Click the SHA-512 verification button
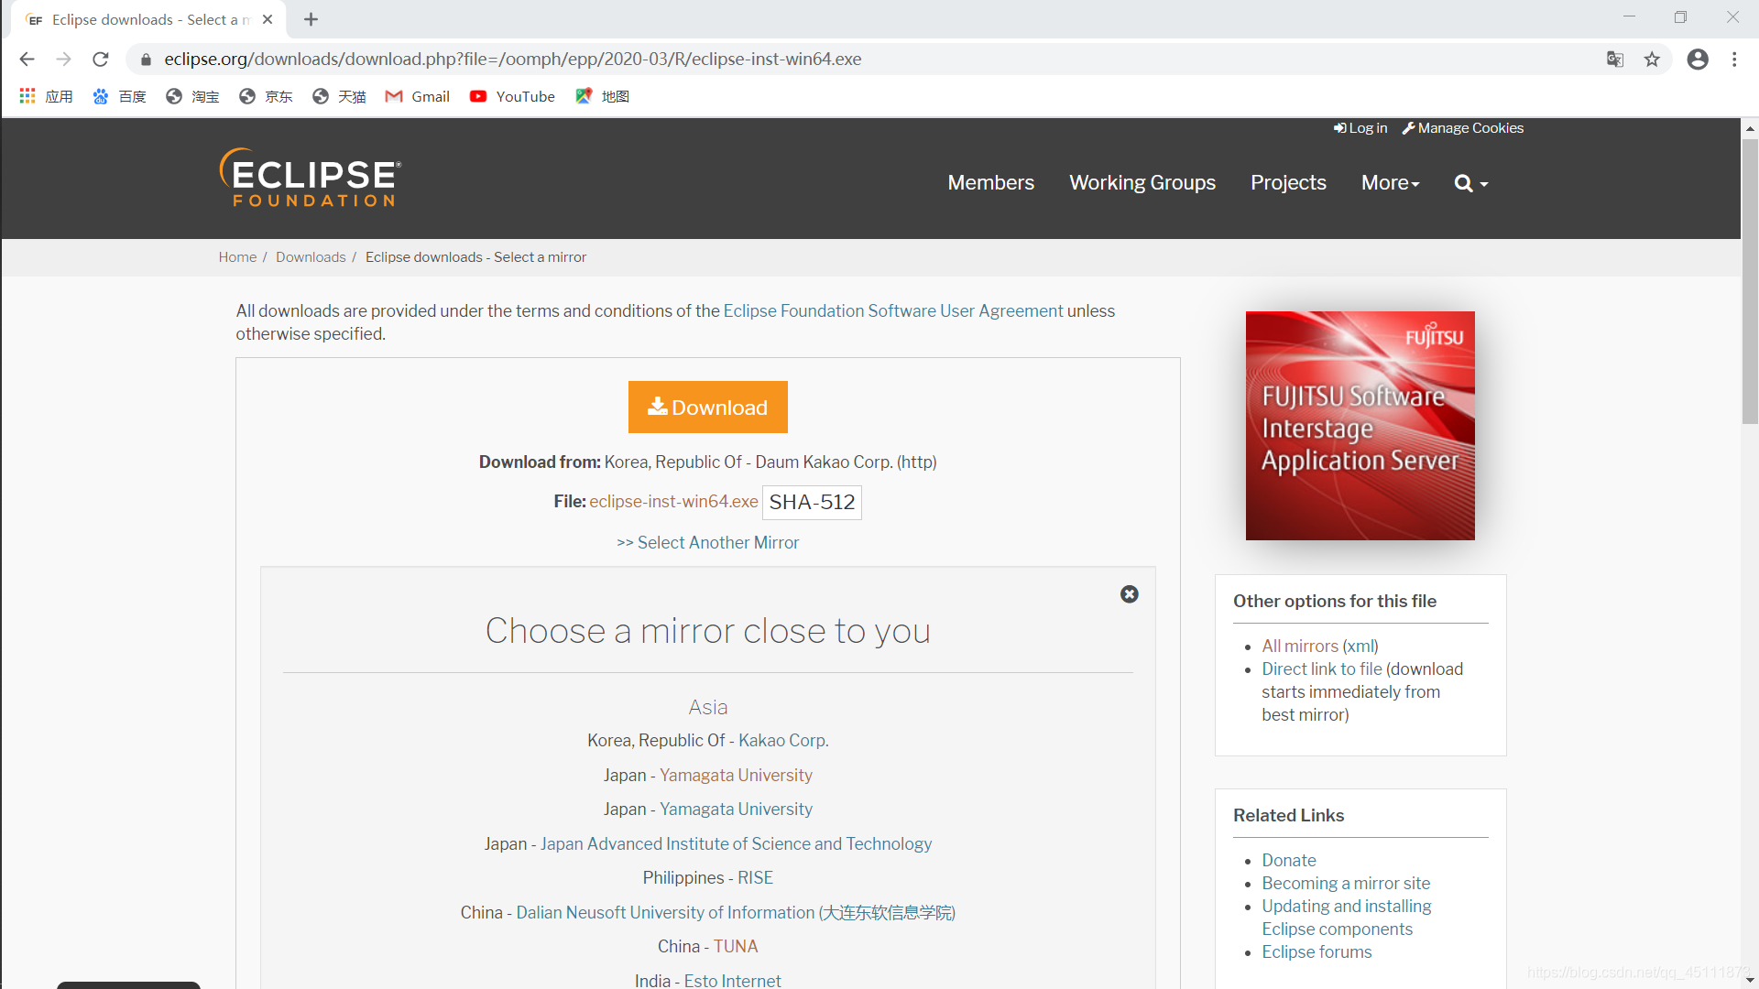 tap(812, 501)
